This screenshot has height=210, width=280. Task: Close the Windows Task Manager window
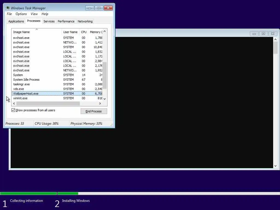pos(108,8)
